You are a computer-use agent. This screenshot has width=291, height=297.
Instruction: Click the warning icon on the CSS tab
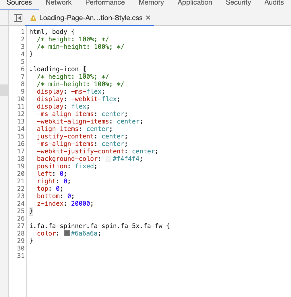(34, 18)
